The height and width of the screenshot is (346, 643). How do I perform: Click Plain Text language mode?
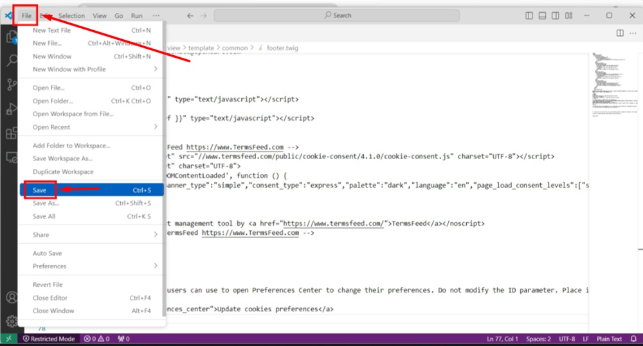click(610, 339)
